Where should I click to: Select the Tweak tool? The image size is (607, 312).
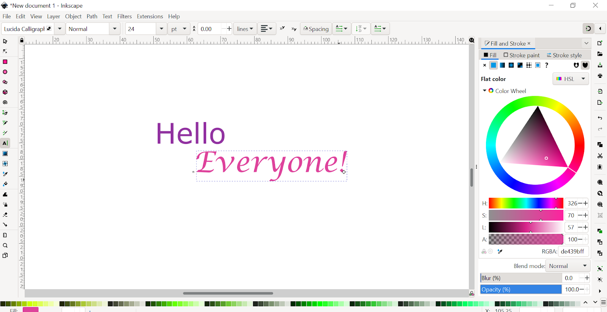pos(5,194)
